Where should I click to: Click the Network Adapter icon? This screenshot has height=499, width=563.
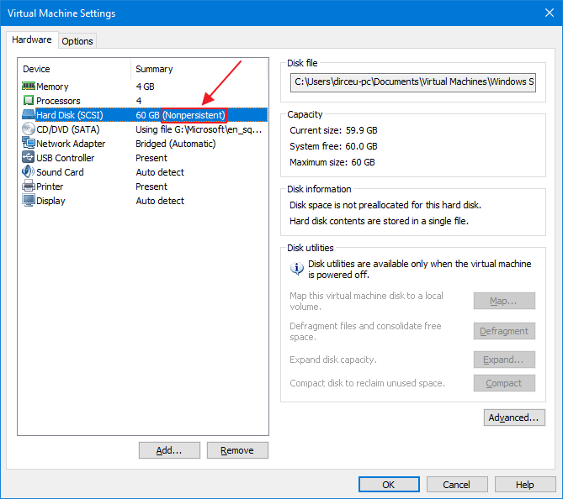tap(29, 143)
